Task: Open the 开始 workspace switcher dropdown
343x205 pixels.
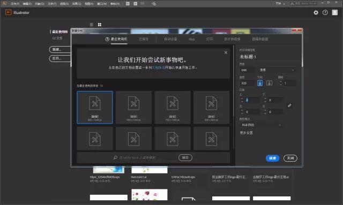Action: pyautogui.click(x=280, y=4)
